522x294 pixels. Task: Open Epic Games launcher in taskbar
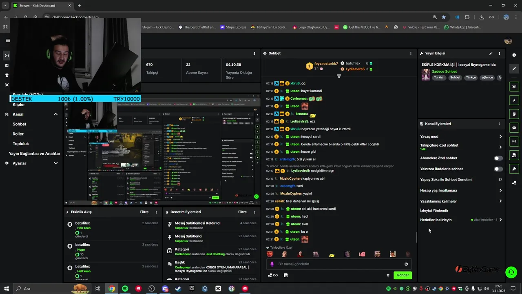[x=192, y=288]
